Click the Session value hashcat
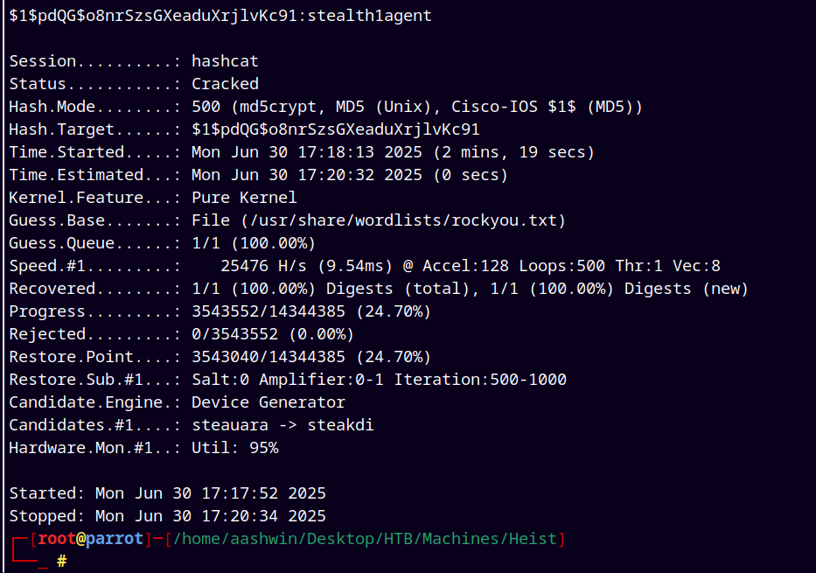The width and height of the screenshot is (816, 573). 225,61
